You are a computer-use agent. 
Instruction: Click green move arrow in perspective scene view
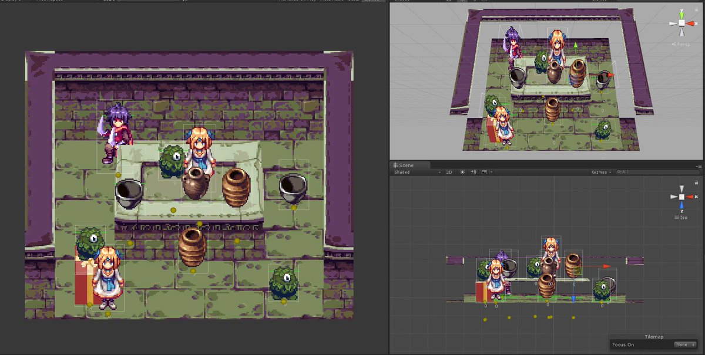click(x=576, y=44)
